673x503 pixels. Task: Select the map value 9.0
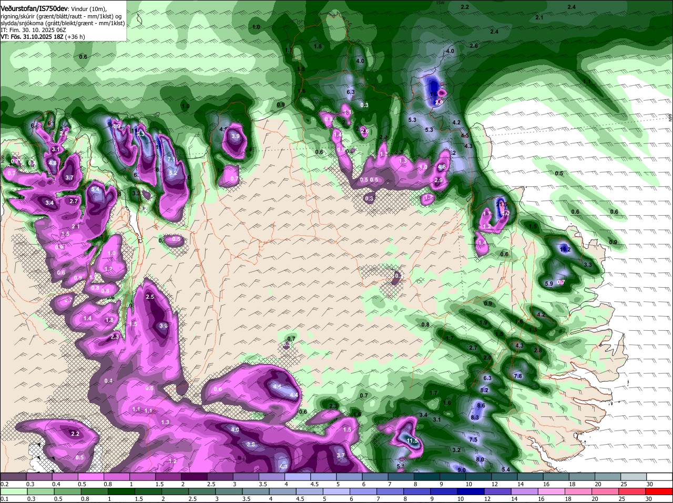(462, 470)
